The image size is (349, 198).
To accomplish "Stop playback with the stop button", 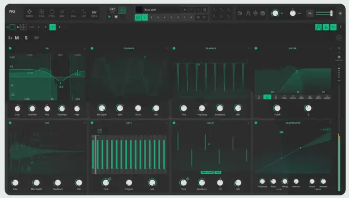I will tap(116, 17).
